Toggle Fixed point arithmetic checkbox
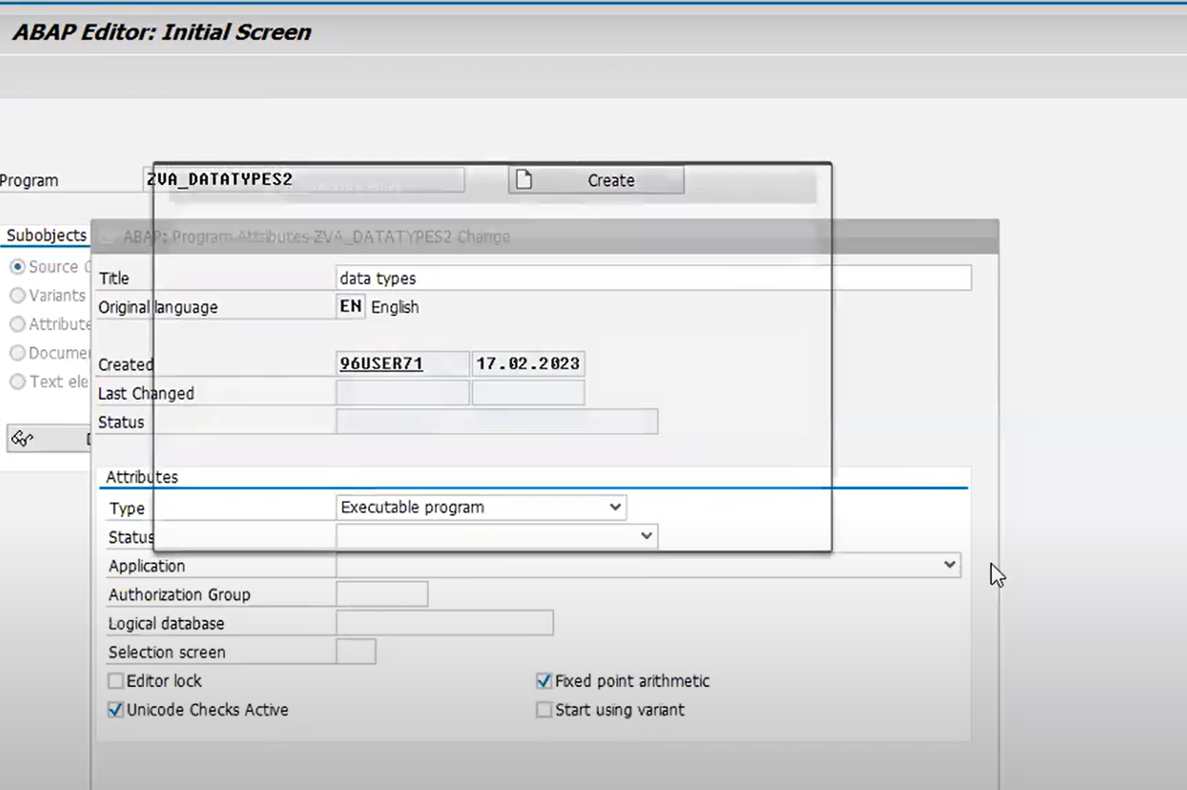The width and height of the screenshot is (1187, 790). (x=544, y=681)
